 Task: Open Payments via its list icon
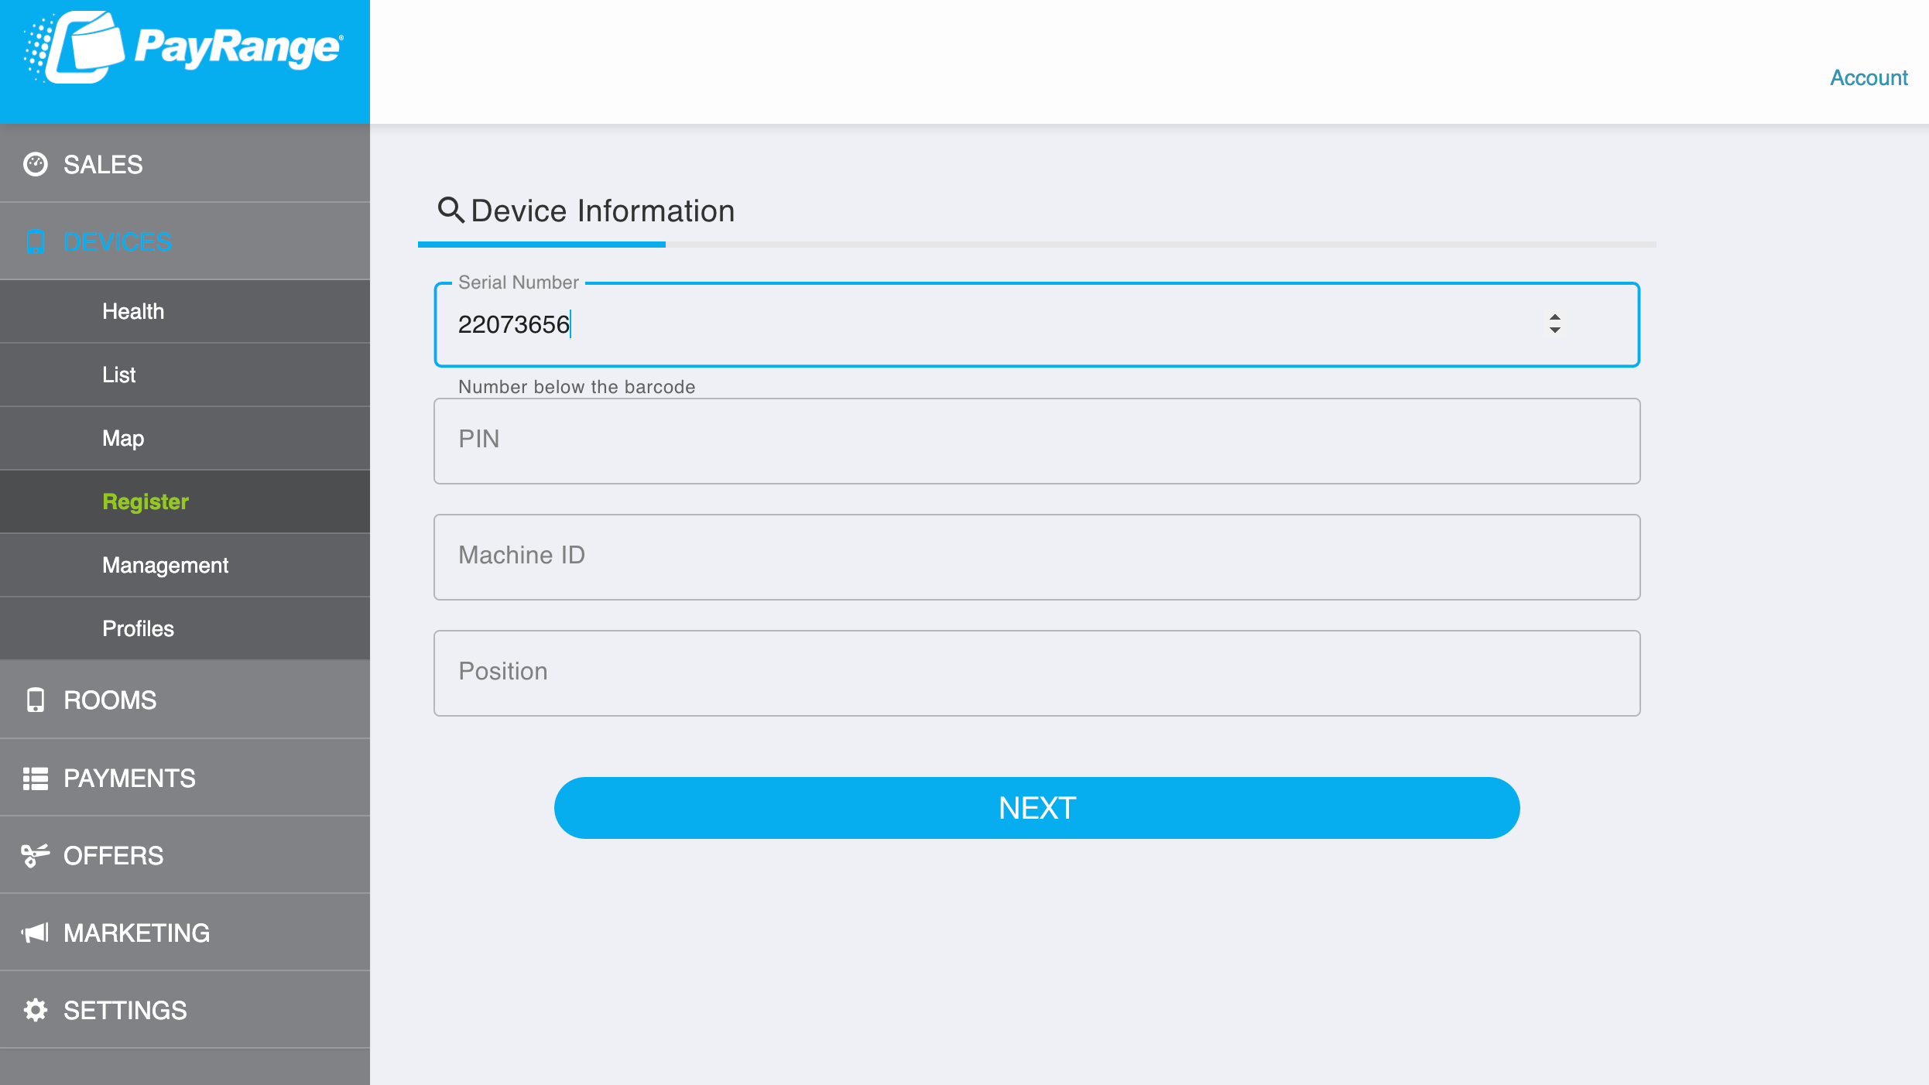36,778
